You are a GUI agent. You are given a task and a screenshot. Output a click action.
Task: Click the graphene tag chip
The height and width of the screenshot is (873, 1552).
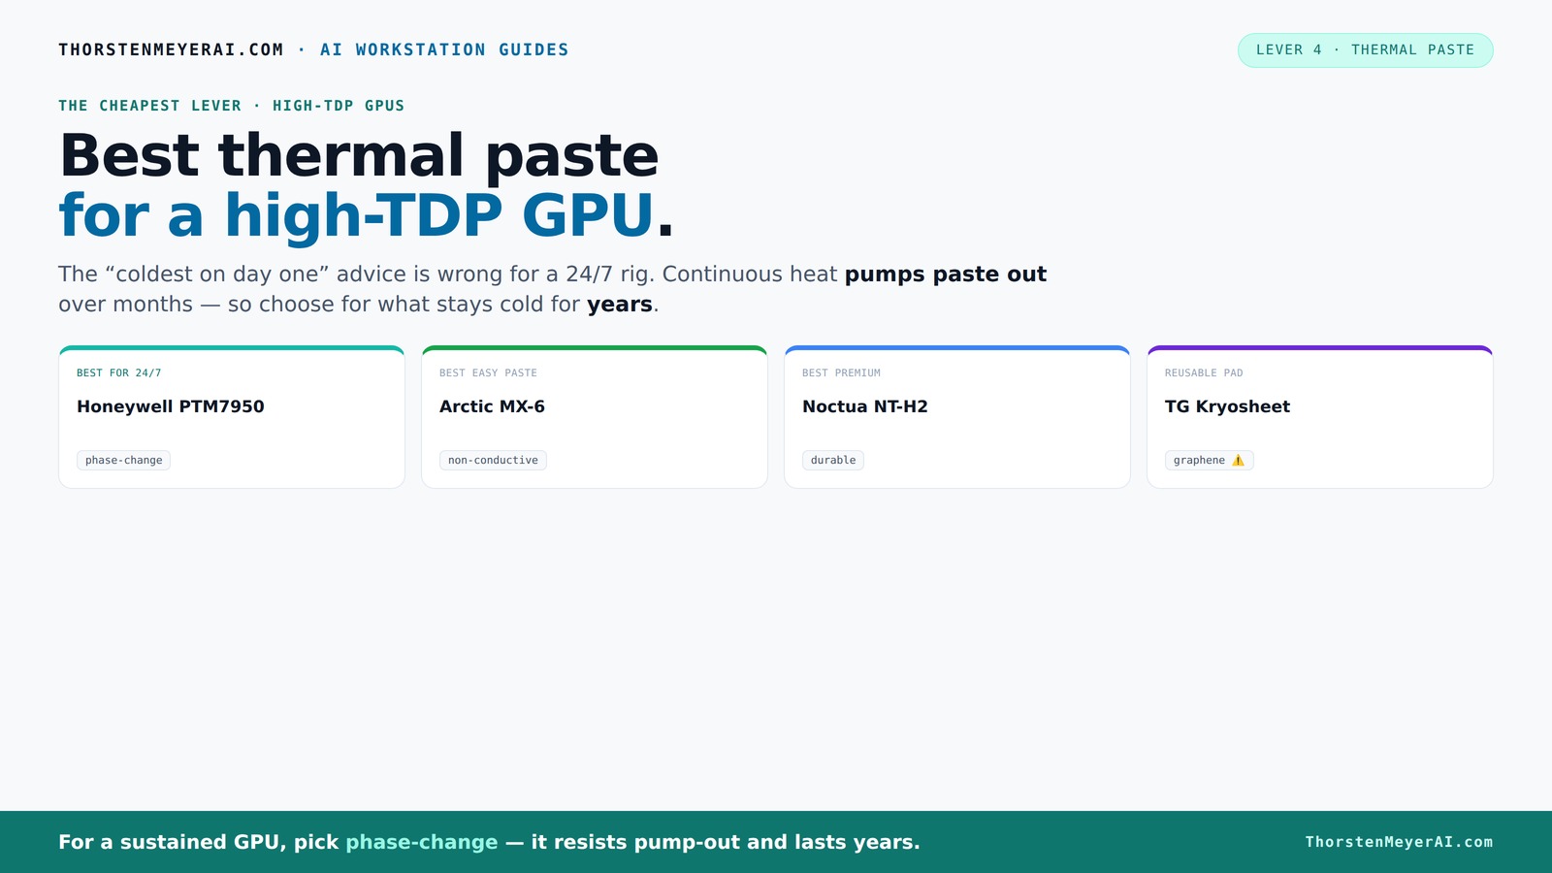[x=1210, y=461]
